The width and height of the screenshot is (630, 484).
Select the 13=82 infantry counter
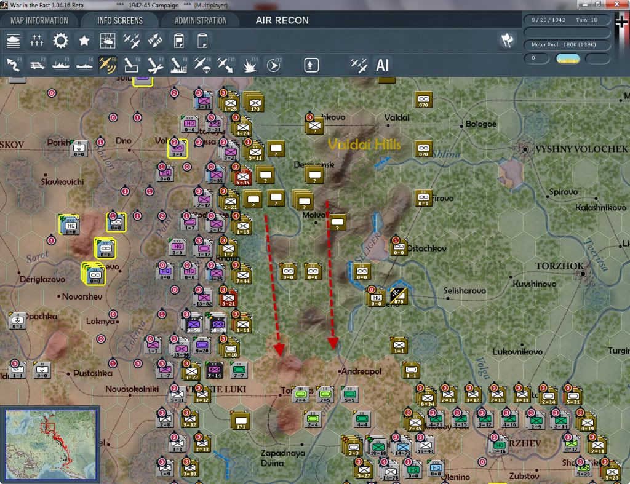coord(204,298)
